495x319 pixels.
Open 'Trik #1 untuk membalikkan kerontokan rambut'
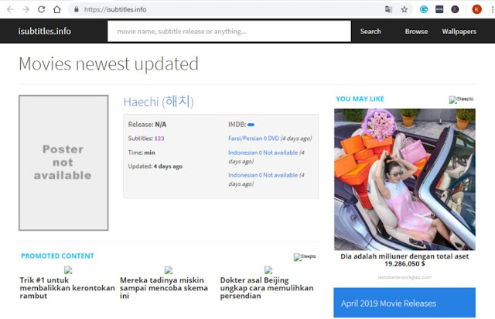click(67, 288)
